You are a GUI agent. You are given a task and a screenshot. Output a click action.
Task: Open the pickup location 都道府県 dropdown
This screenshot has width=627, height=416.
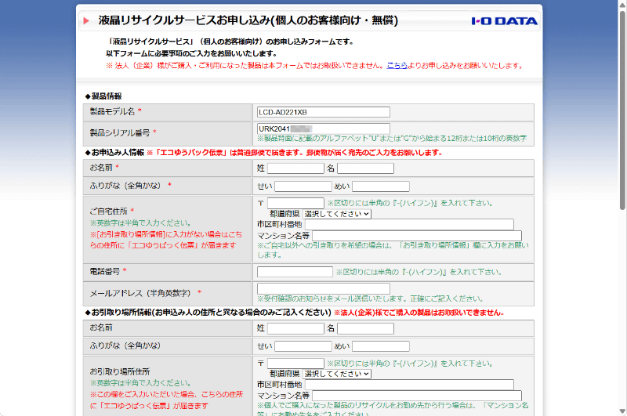(x=337, y=374)
